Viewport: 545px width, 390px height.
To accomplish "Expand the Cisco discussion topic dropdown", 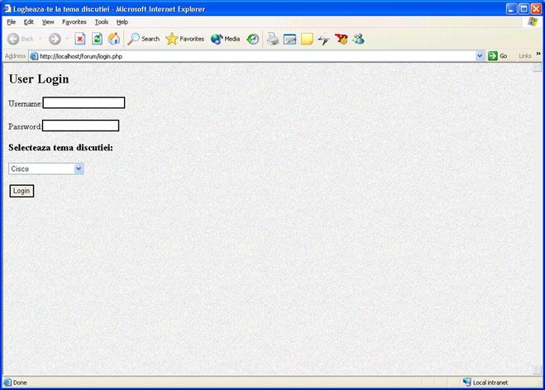I will coord(79,169).
